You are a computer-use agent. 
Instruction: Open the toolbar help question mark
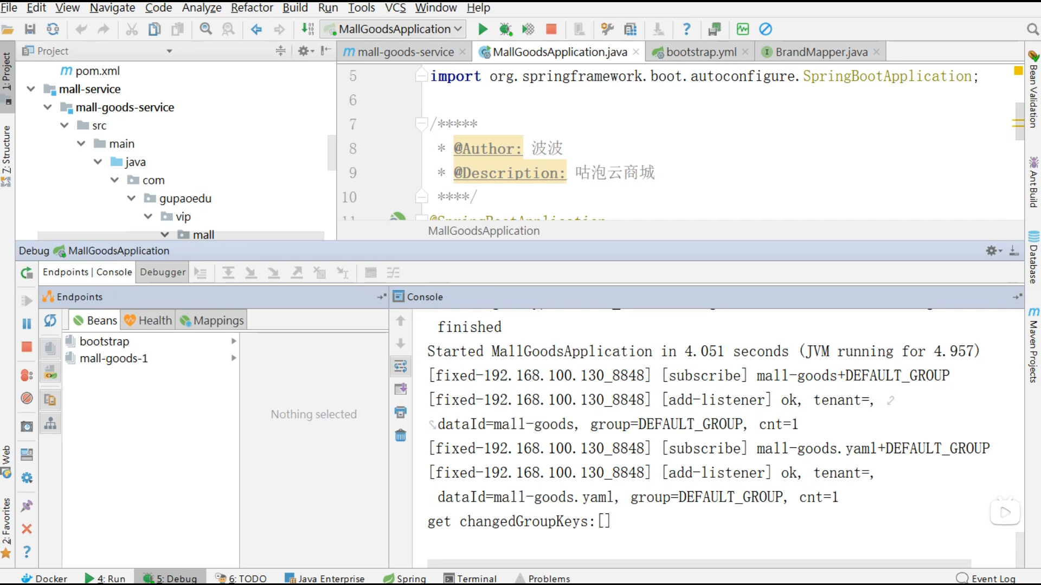click(686, 29)
